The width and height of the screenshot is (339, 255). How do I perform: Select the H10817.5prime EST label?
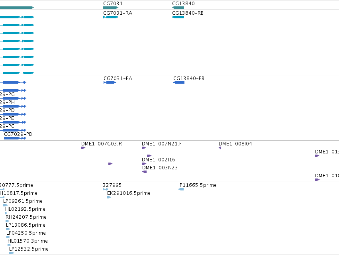tap(19, 193)
